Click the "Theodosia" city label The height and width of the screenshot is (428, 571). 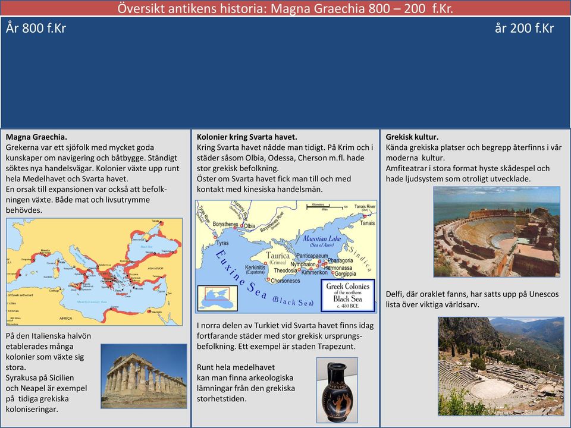[x=285, y=270]
